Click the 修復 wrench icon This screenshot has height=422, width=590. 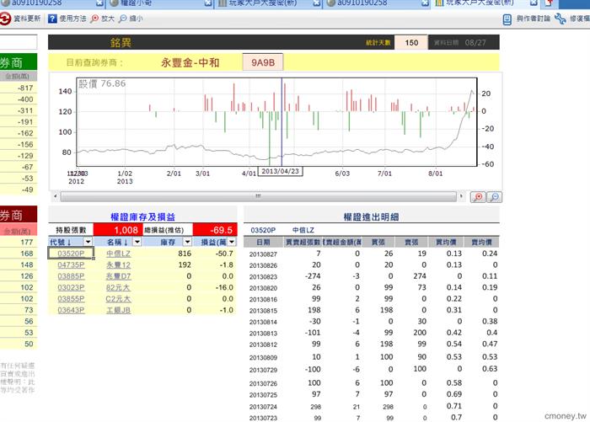click(560, 19)
